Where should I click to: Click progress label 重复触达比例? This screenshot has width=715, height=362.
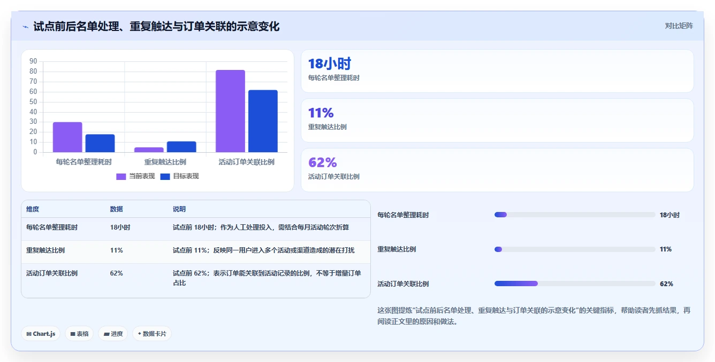pyautogui.click(x=397, y=249)
